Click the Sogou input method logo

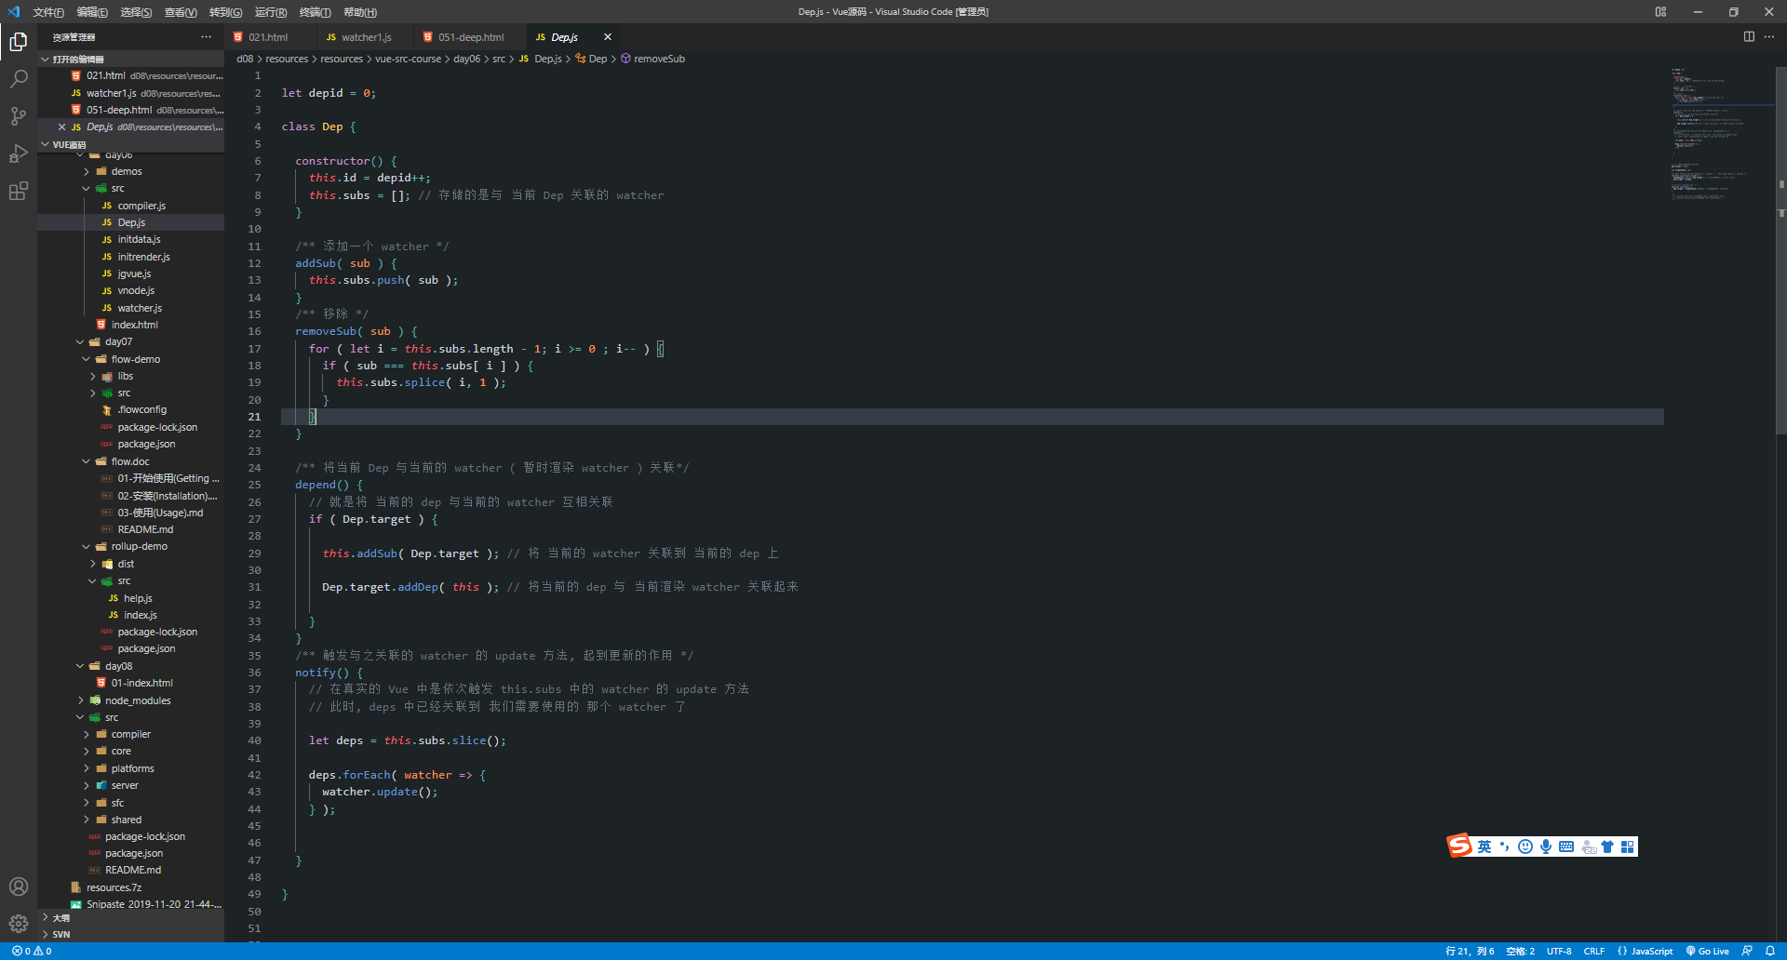pyautogui.click(x=1459, y=846)
